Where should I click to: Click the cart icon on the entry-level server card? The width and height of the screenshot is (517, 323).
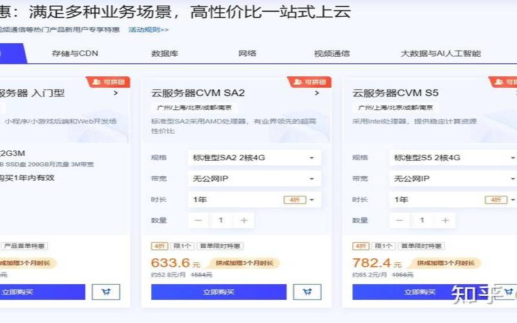[106, 292]
